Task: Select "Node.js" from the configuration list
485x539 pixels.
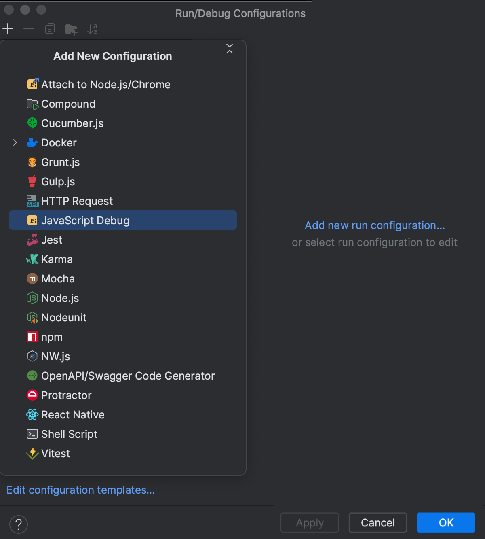Action: tap(60, 298)
